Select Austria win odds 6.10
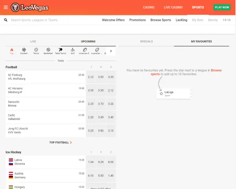236x189 pixels. click(91, 176)
